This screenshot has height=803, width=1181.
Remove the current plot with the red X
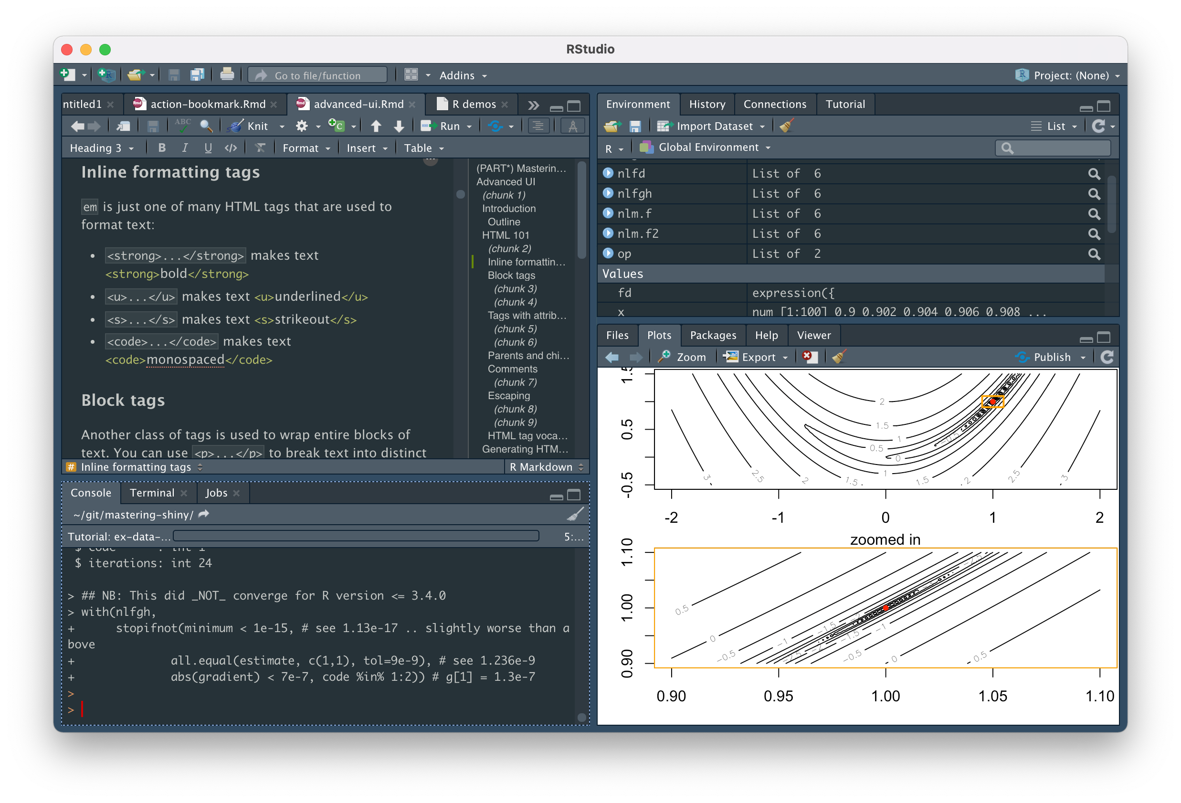[810, 356]
